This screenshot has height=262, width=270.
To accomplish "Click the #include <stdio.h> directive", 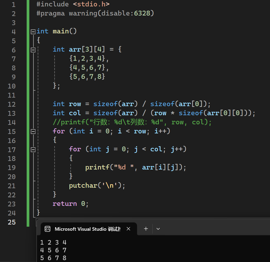I will coord(73,4).
